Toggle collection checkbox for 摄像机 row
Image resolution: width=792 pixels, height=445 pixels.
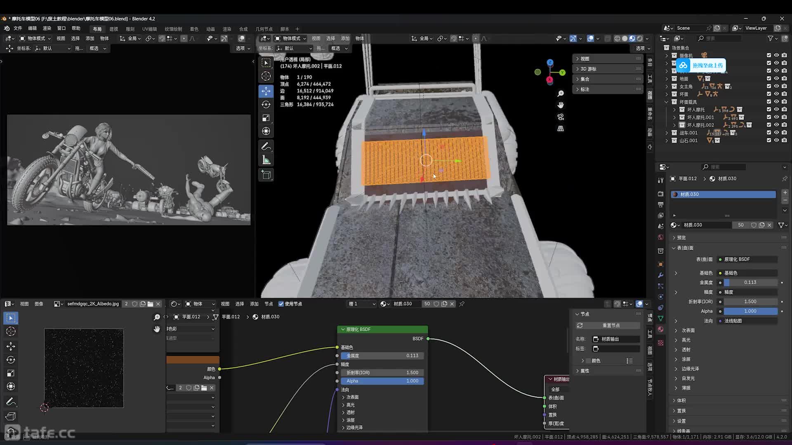point(768,55)
